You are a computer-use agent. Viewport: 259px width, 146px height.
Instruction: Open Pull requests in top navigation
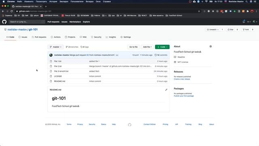coord(53,22)
